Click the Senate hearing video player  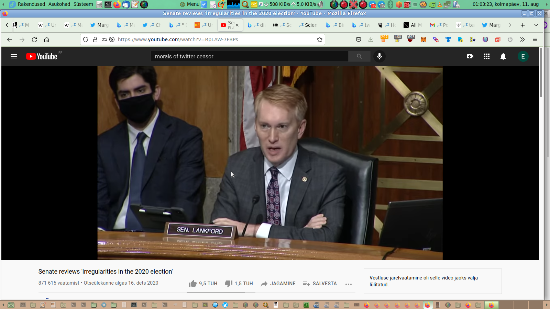click(270, 163)
